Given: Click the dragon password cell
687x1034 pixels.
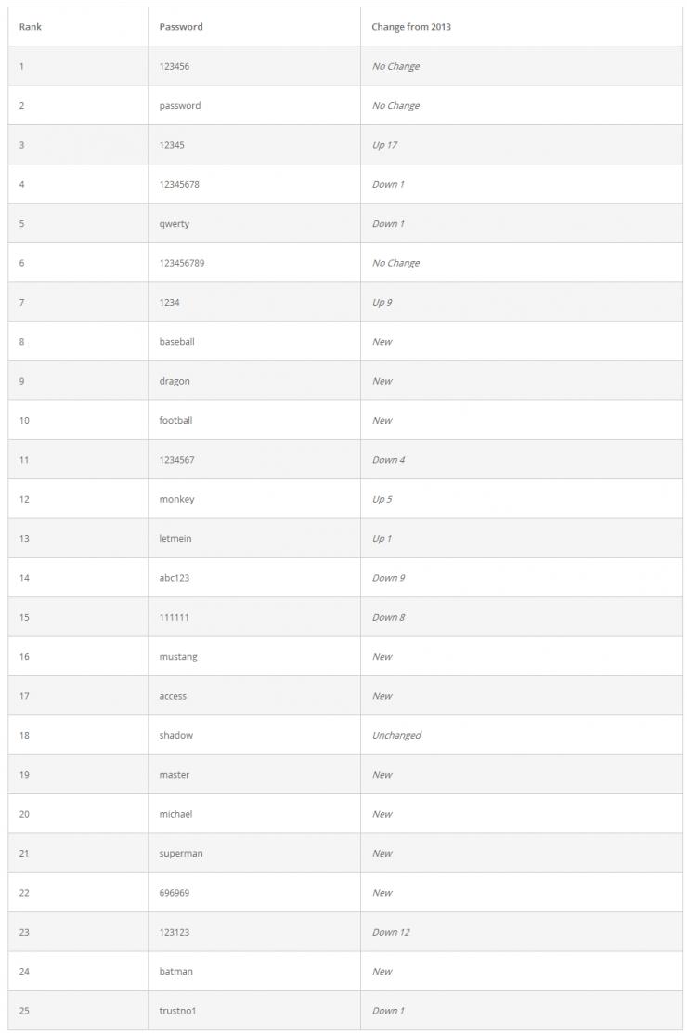Looking at the screenshot, I should 175,381.
